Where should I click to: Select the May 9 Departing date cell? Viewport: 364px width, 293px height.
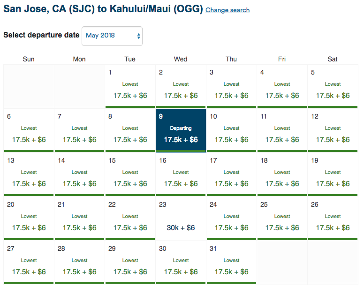point(181,133)
